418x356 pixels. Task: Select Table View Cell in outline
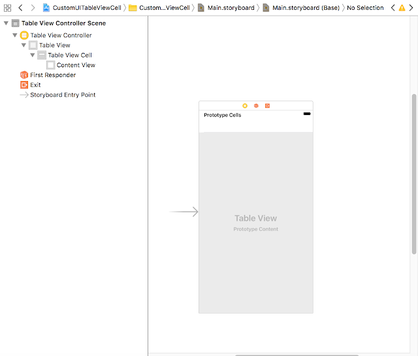(x=70, y=56)
